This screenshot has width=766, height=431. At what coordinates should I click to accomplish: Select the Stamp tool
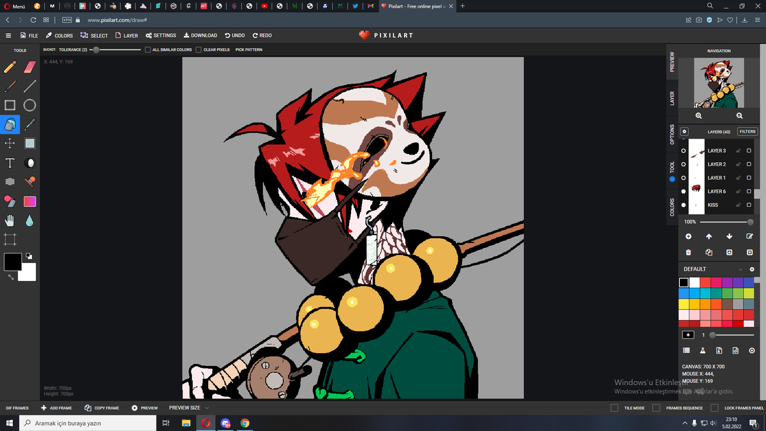(x=29, y=182)
